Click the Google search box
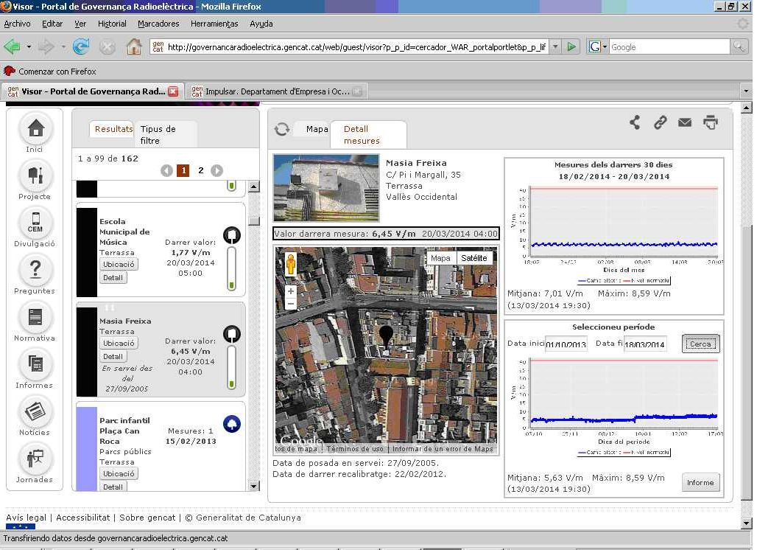 coord(669,47)
